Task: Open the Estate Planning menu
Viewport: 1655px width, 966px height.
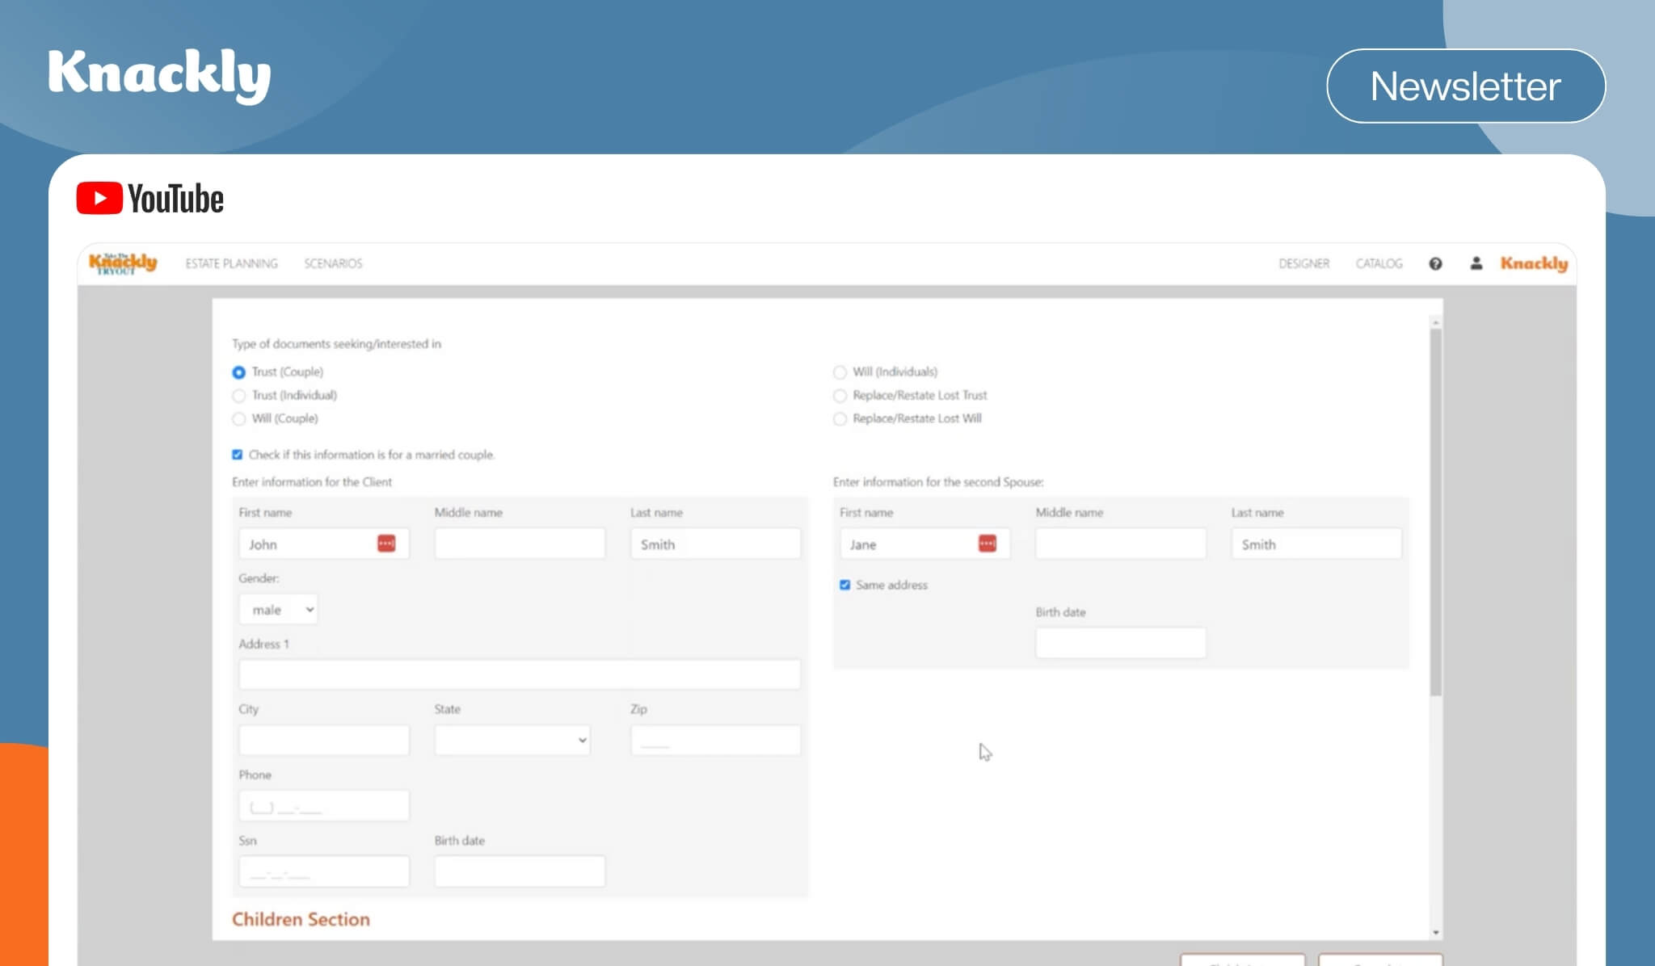Action: tap(231, 263)
